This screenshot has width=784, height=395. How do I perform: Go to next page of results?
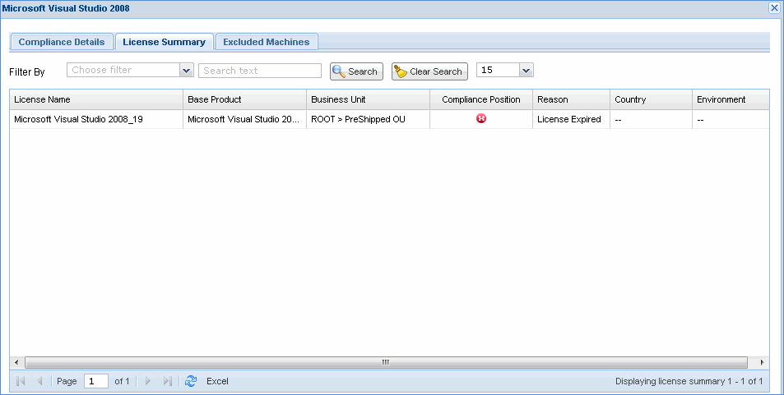(x=148, y=381)
